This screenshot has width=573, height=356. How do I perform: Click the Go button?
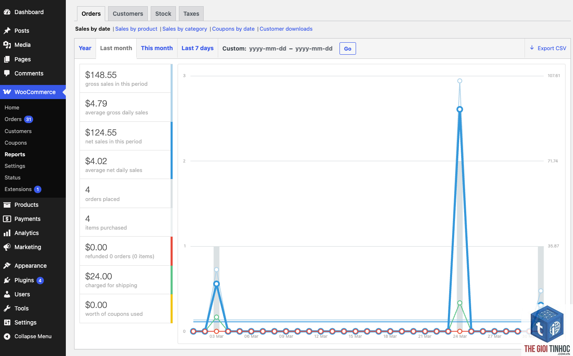(x=348, y=48)
